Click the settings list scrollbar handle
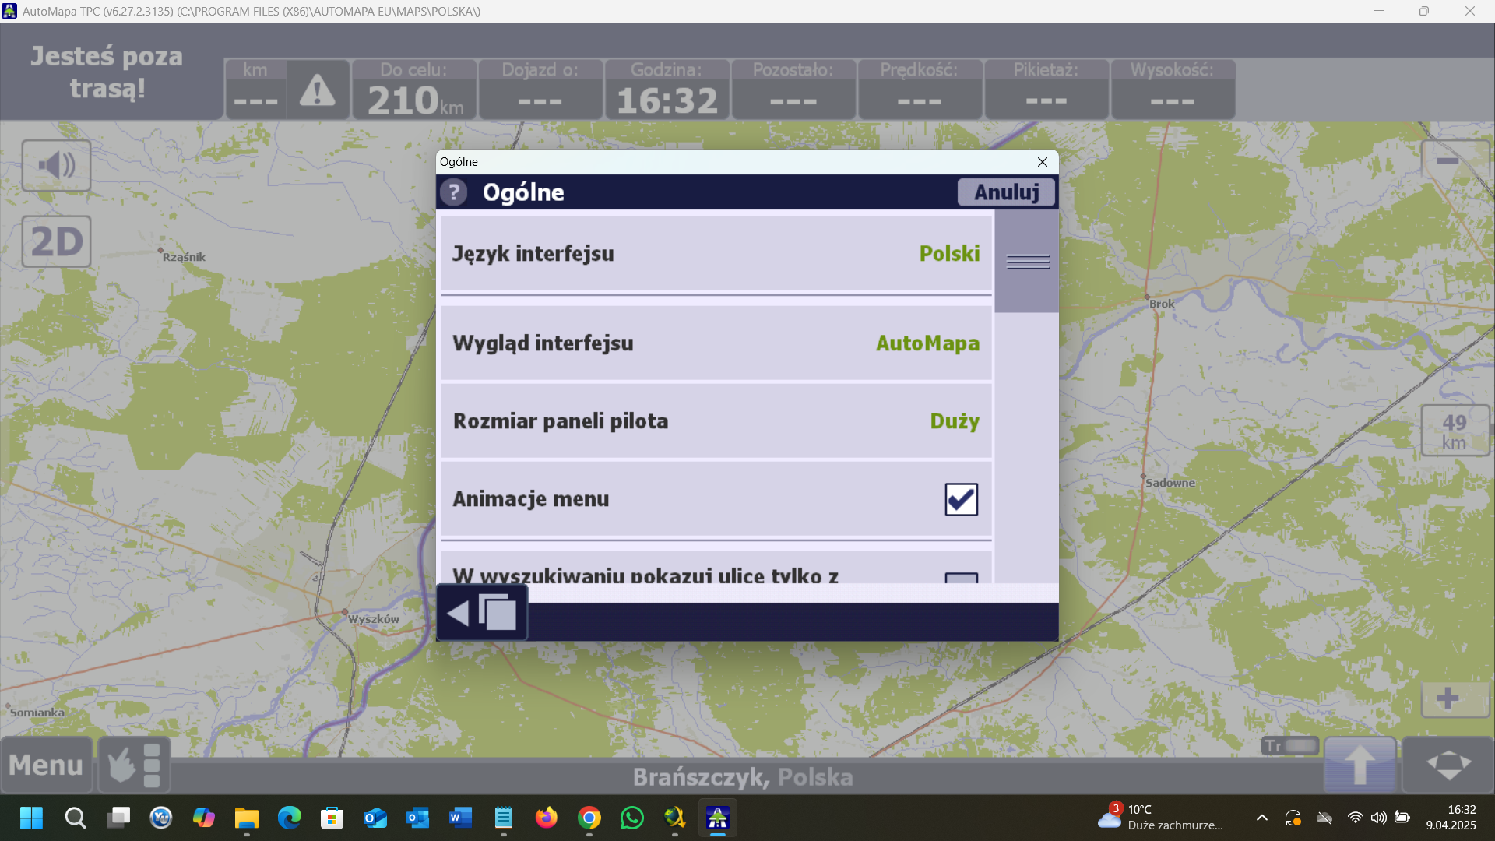The image size is (1495, 841). (1027, 262)
